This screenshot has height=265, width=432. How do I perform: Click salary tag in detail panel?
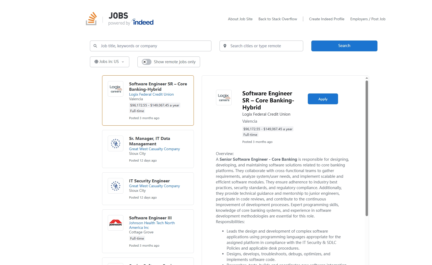(x=268, y=129)
